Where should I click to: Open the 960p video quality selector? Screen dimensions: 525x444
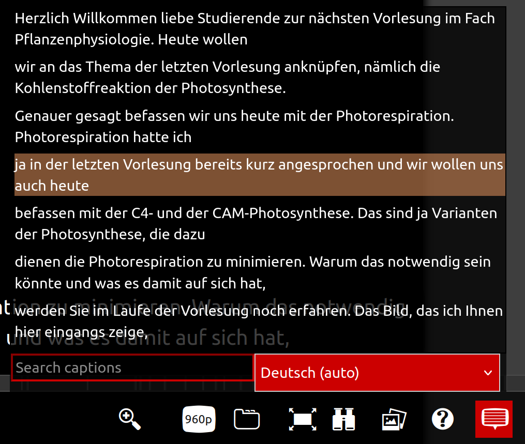(200, 419)
